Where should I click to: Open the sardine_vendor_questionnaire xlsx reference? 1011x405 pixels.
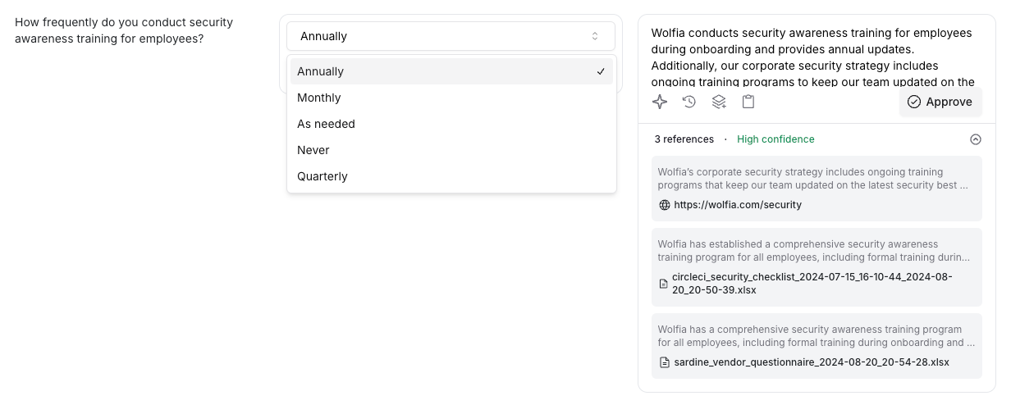(x=810, y=362)
